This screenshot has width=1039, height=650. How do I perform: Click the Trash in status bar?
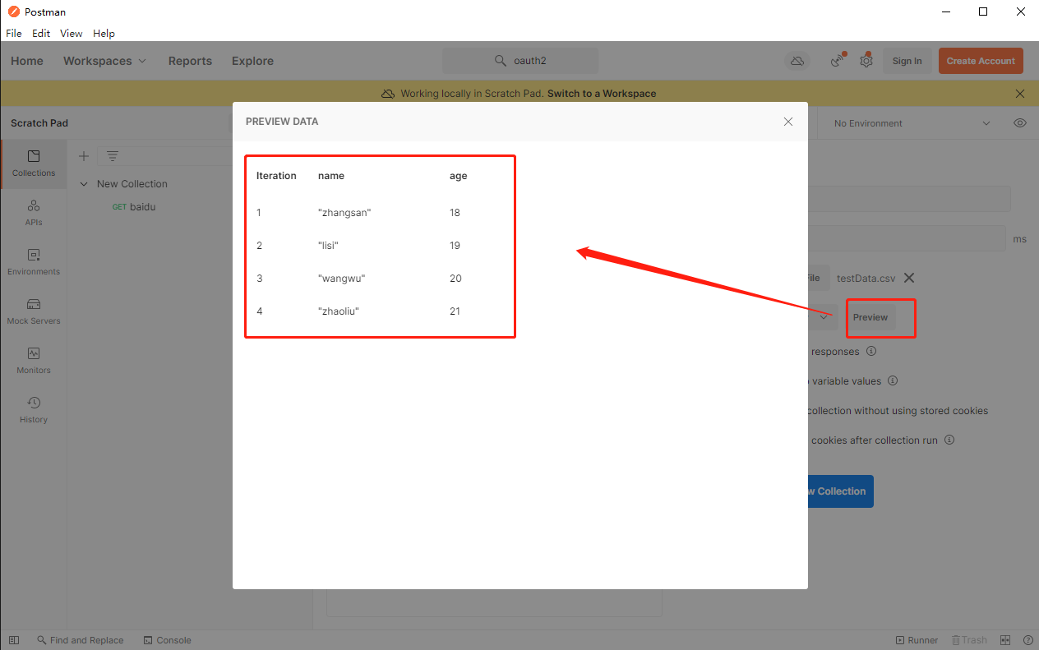point(969,640)
